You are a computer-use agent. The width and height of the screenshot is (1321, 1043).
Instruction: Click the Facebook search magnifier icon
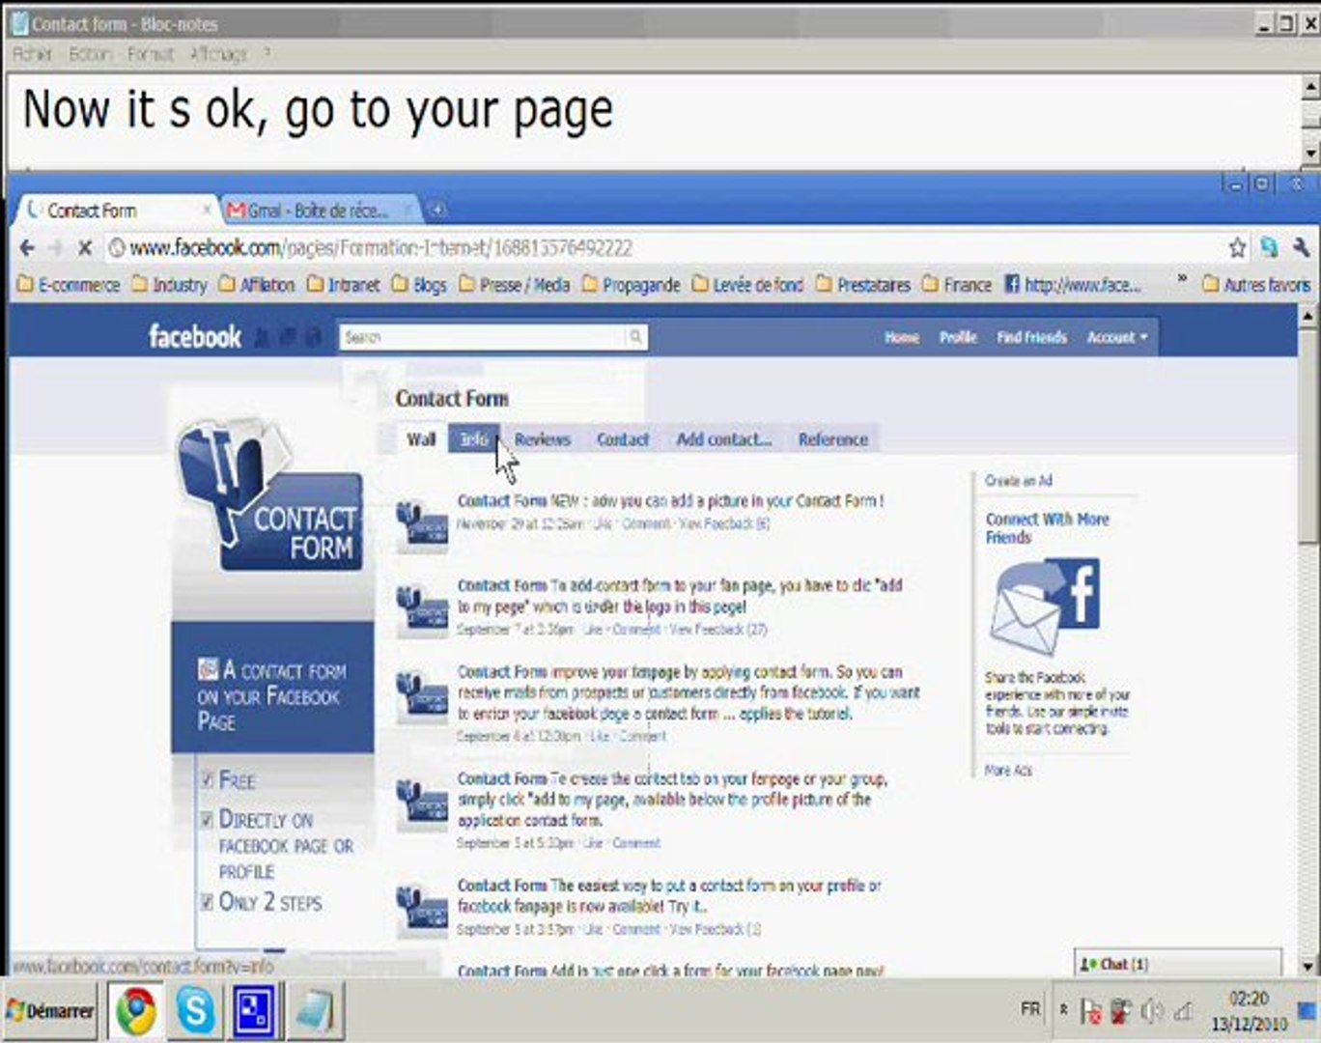(x=635, y=337)
